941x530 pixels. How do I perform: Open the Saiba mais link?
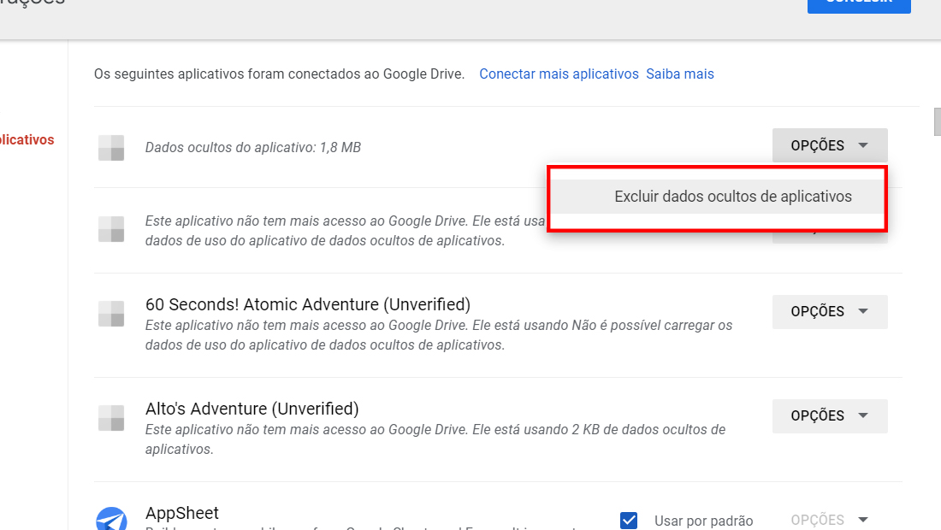pyautogui.click(x=680, y=74)
